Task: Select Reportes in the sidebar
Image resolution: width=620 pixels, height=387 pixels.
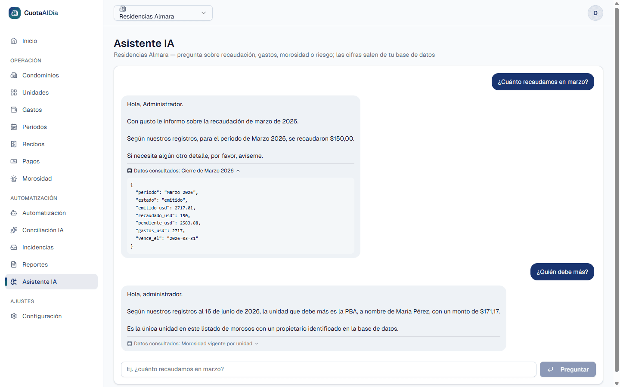Action: pyautogui.click(x=51, y=264)
